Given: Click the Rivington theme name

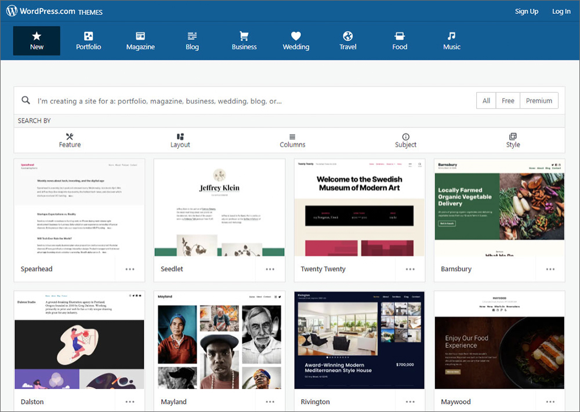Looking at the screenshot, I should coord(315,402).
